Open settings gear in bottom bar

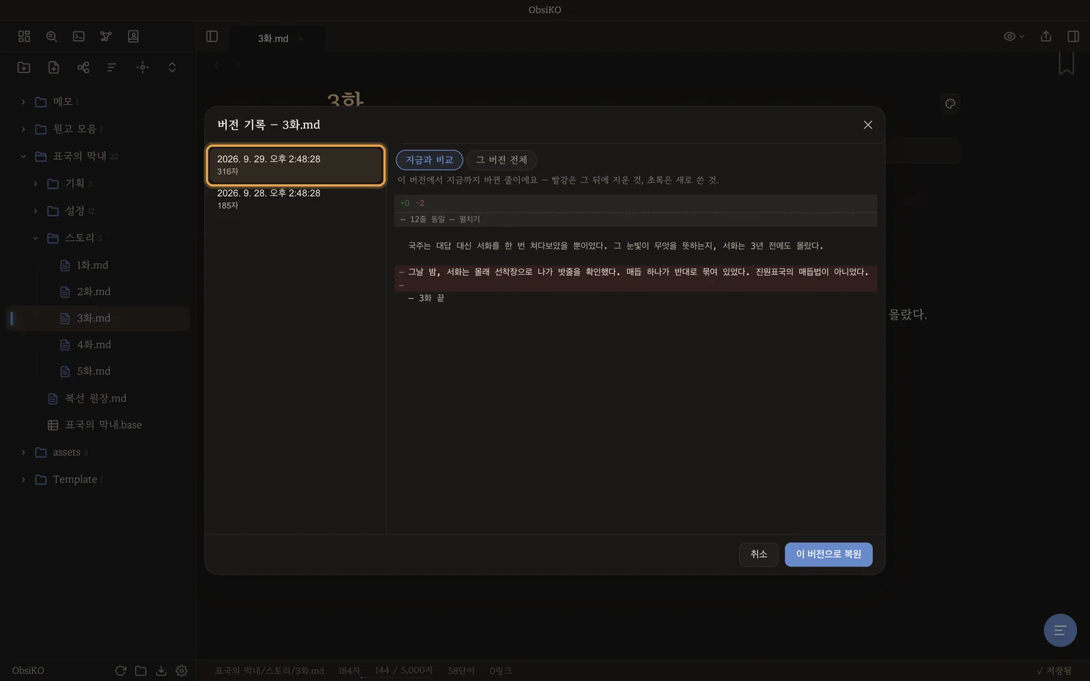point(182,671)
